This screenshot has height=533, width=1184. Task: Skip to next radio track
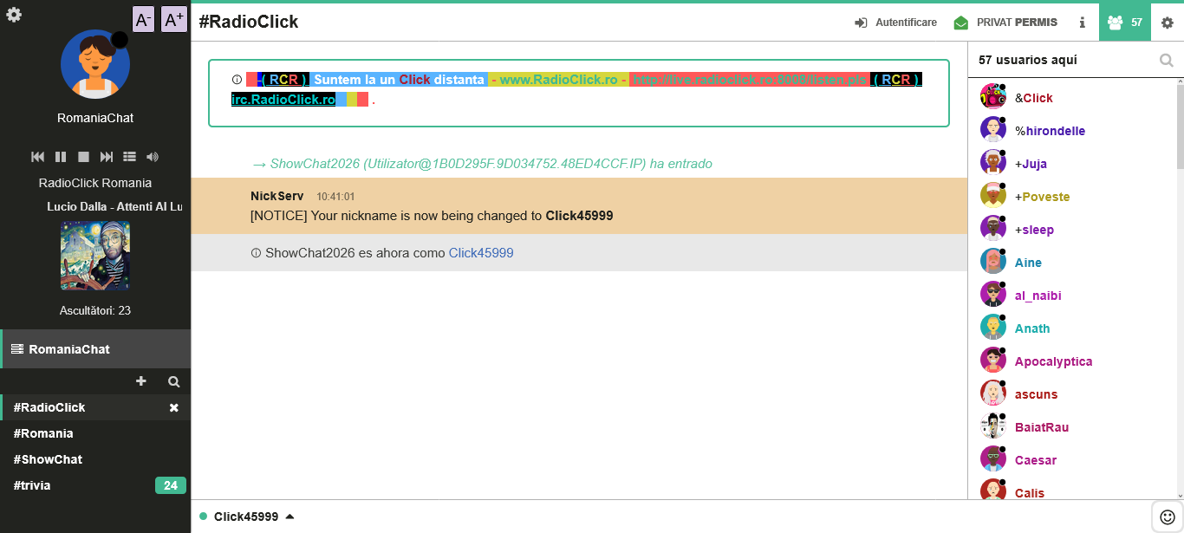[107, 157]
